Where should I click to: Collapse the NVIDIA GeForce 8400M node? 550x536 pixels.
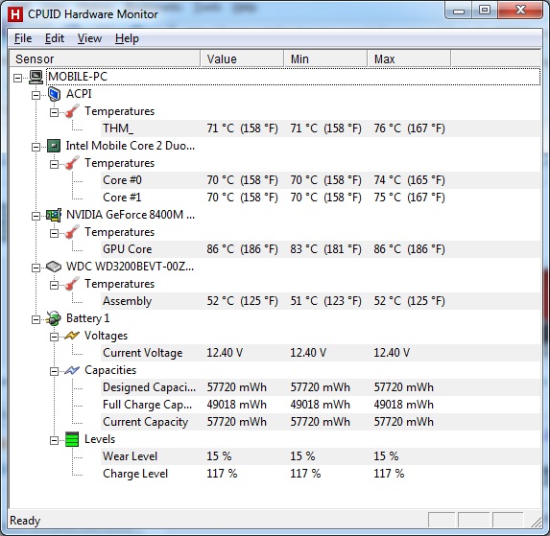[36, 216]
